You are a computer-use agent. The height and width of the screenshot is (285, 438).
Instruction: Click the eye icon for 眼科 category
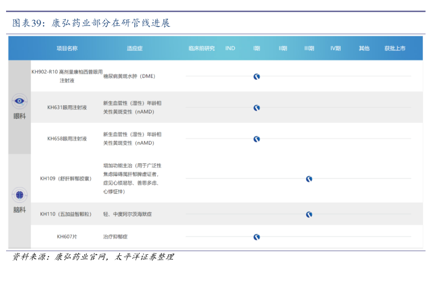coord(20,102)
